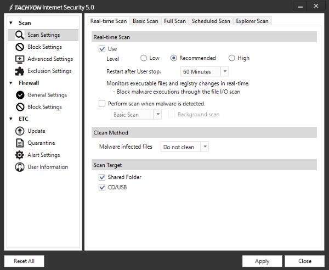Screen dimensions: 329x270
Task: Uncheck the real-time scan Use checkbox
Action: click(102, 49)
